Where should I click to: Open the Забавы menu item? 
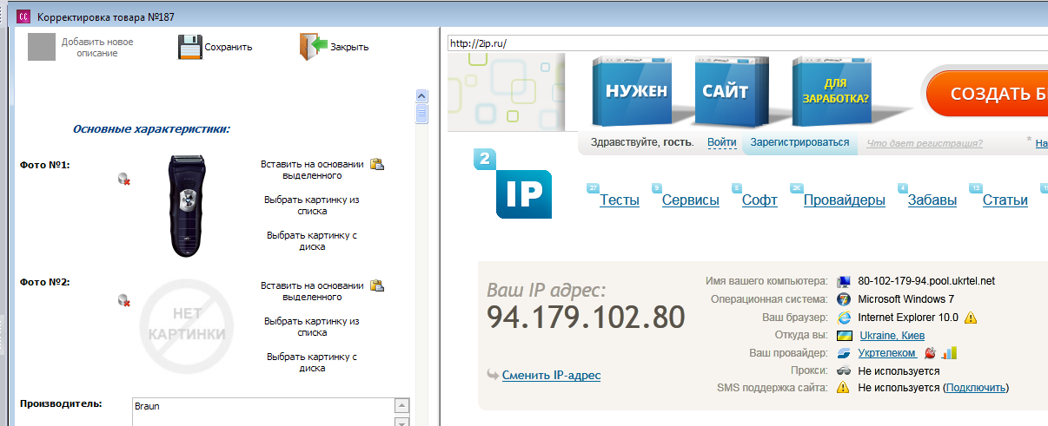932,200
